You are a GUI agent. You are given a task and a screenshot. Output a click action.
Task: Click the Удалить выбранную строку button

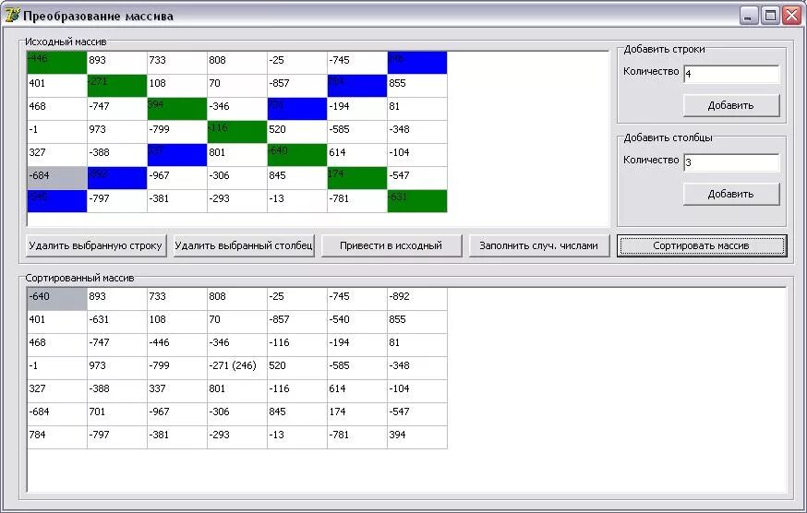(96, 246)
